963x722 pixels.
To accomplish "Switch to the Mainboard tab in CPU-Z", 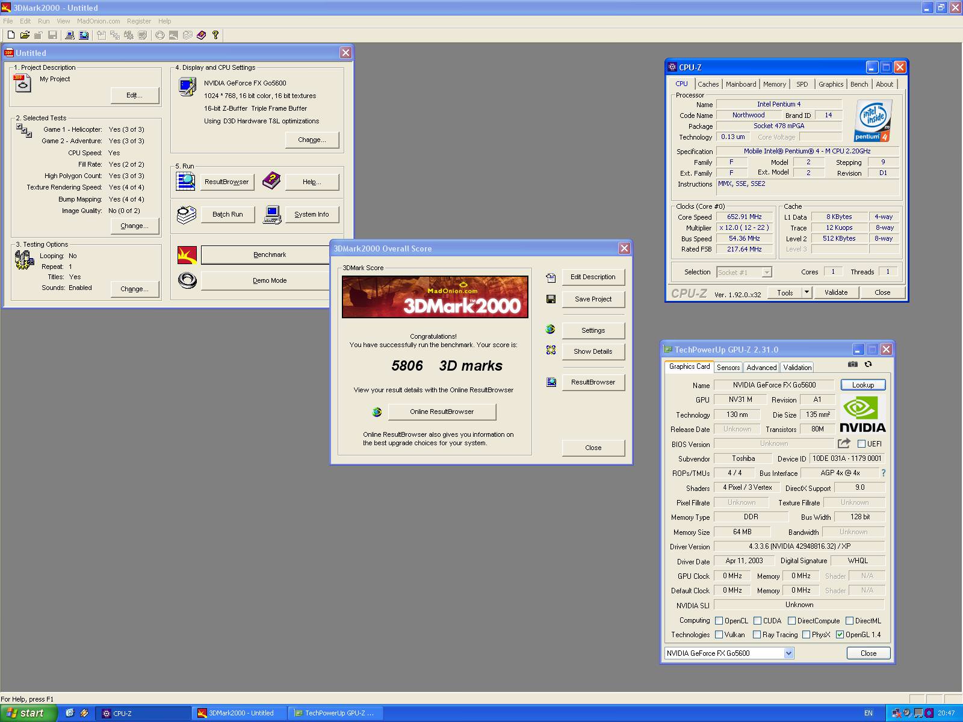I will point(741,84).
